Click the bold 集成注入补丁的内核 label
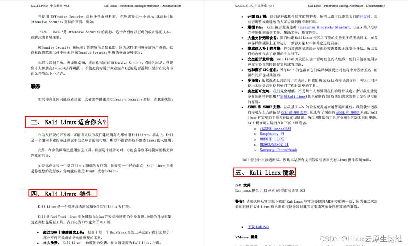Viewport: 408px width, 246px height. point(264,49)
